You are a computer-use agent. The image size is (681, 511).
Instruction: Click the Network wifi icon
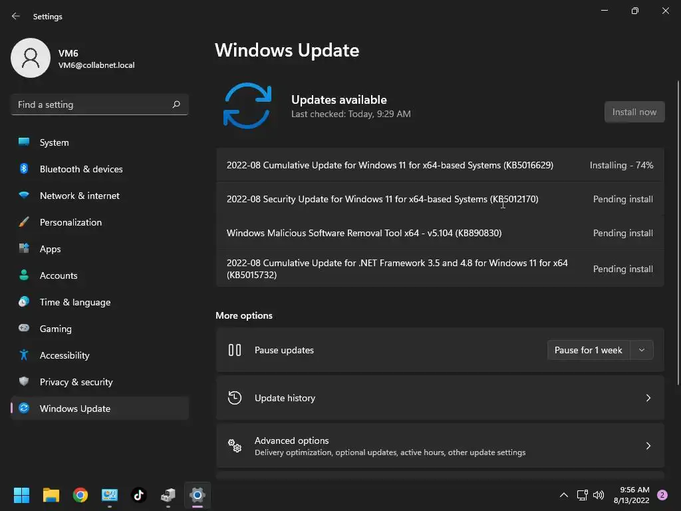pyautogui.click(x=24, y=195)
